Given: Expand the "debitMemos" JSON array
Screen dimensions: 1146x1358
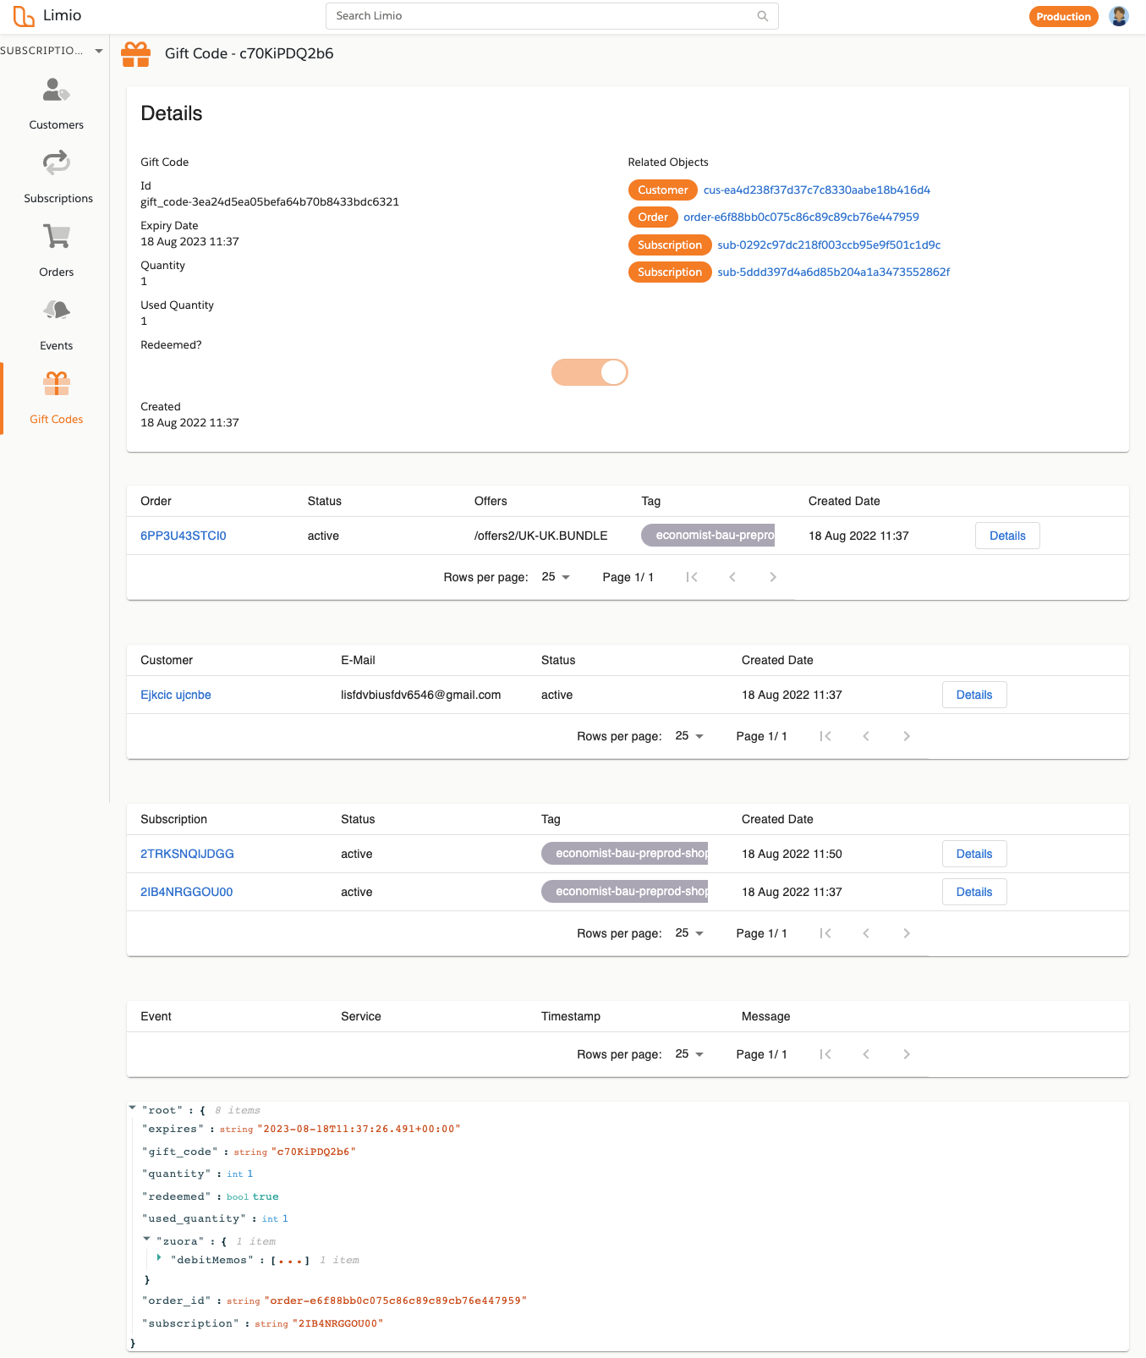Looking at the screenshot, I should [x=159, y=1258].
